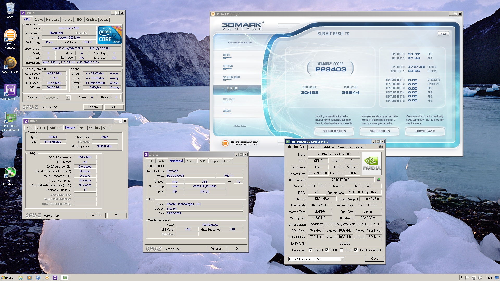Click the BIOS save chip icon in GPU-Z
The height and width of the screenshot is (281, 500).
(379, 180)
